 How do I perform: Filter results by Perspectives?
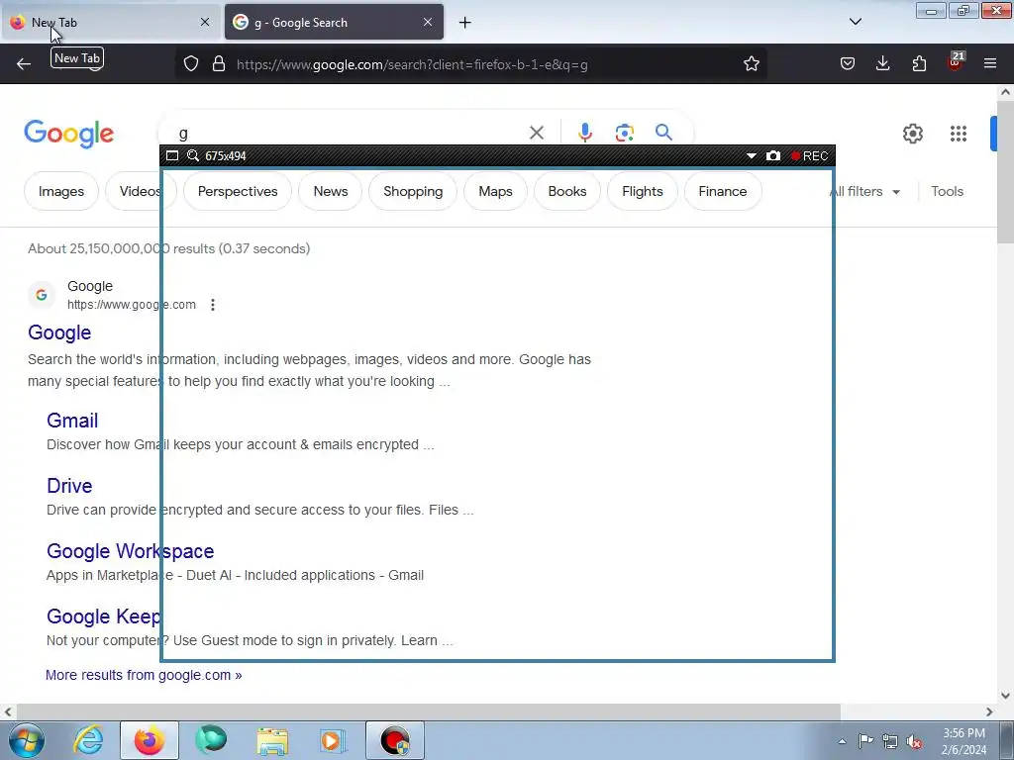[238, 191]
